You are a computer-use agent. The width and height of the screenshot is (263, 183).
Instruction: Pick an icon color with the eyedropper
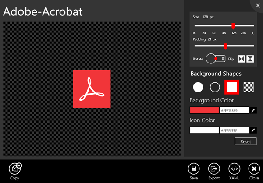tap(253, 130)
